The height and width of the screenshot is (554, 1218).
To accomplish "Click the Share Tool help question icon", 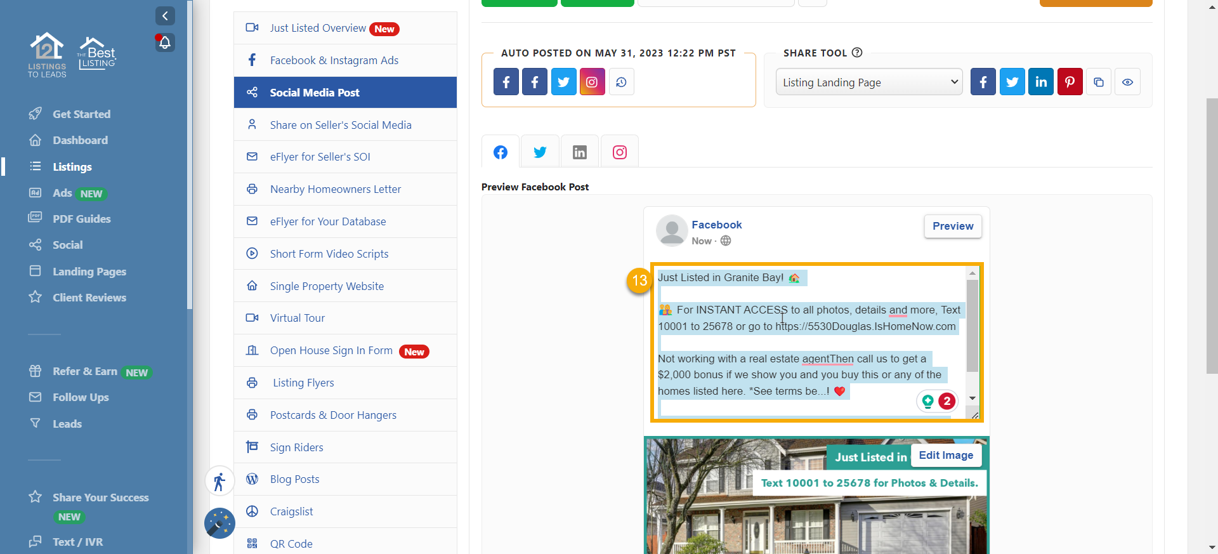I will (x=857, y=53).
